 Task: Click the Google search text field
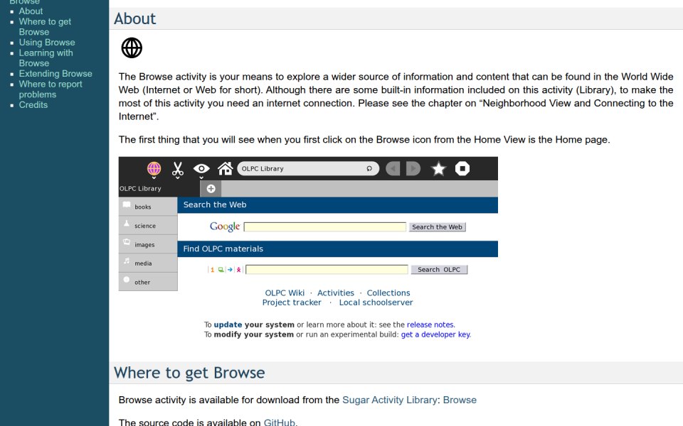click(x=325, y=227)
